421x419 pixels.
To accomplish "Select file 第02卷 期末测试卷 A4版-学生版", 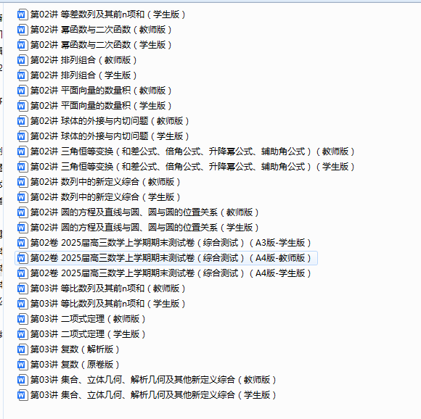I will (164, 273).
